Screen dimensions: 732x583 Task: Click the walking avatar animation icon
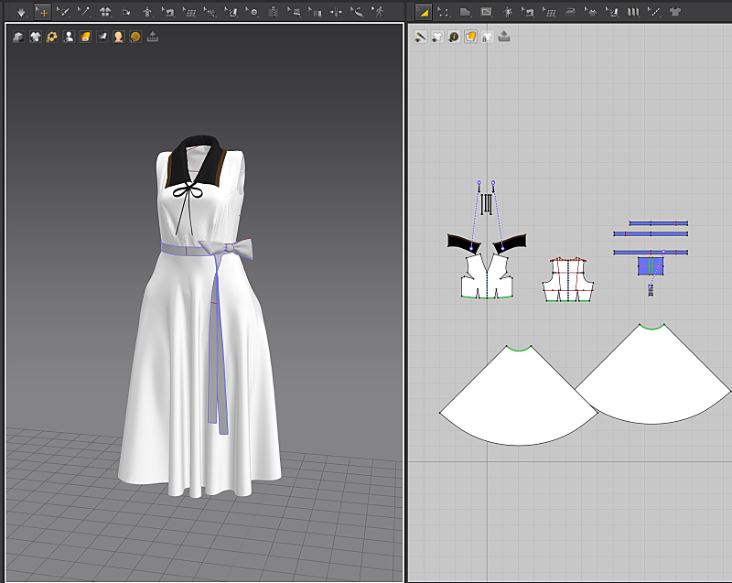tap(380, 12)
